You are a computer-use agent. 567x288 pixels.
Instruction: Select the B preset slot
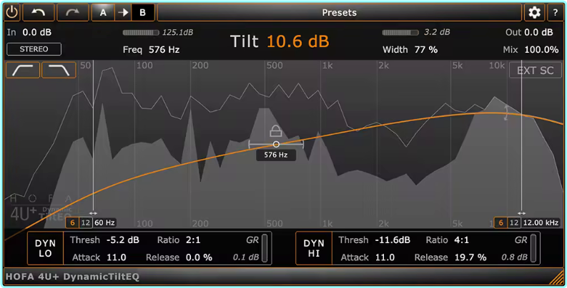click(x=142, y=13)
